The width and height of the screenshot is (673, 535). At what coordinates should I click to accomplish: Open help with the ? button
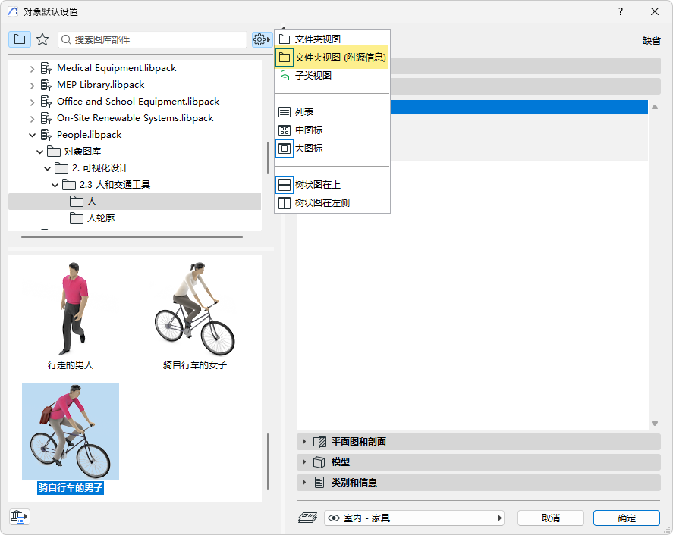pos(620,11)
